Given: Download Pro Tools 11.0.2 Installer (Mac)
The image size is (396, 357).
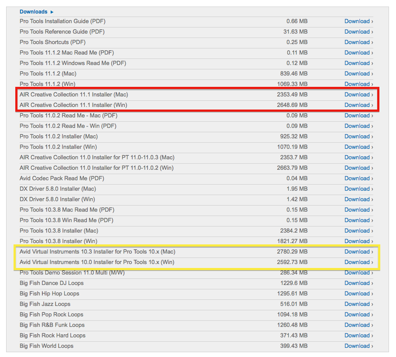Looking at the screenshot, I should point(358,137).
